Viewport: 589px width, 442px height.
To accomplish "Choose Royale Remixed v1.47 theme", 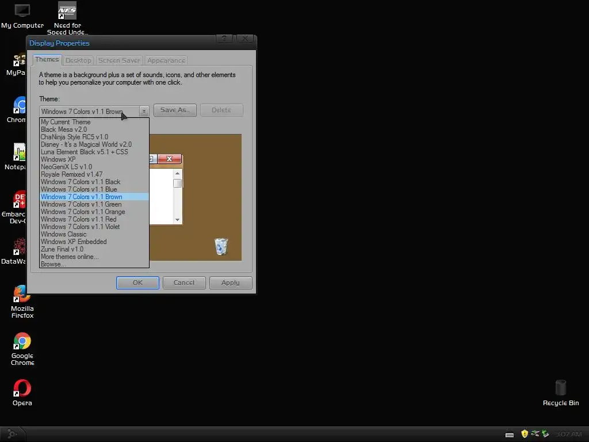I will pyautogui.click(x=94, y=174).
